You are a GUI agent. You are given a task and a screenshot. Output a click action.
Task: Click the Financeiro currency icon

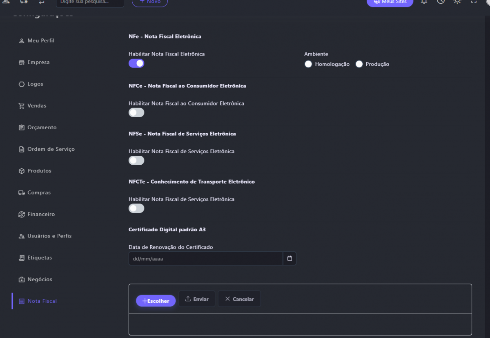[x=22, y=214]
